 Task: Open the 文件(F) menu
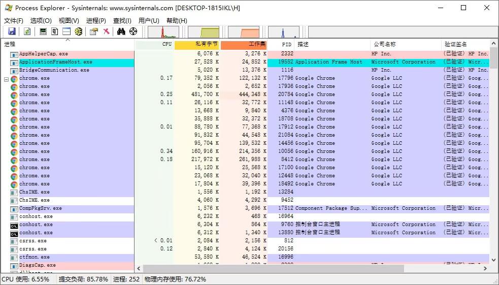coord(14,21)
